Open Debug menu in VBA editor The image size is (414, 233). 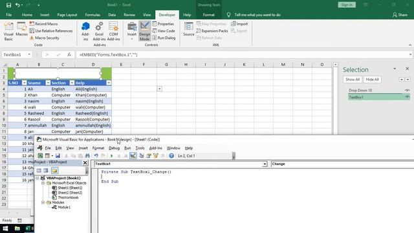point(114,148)
